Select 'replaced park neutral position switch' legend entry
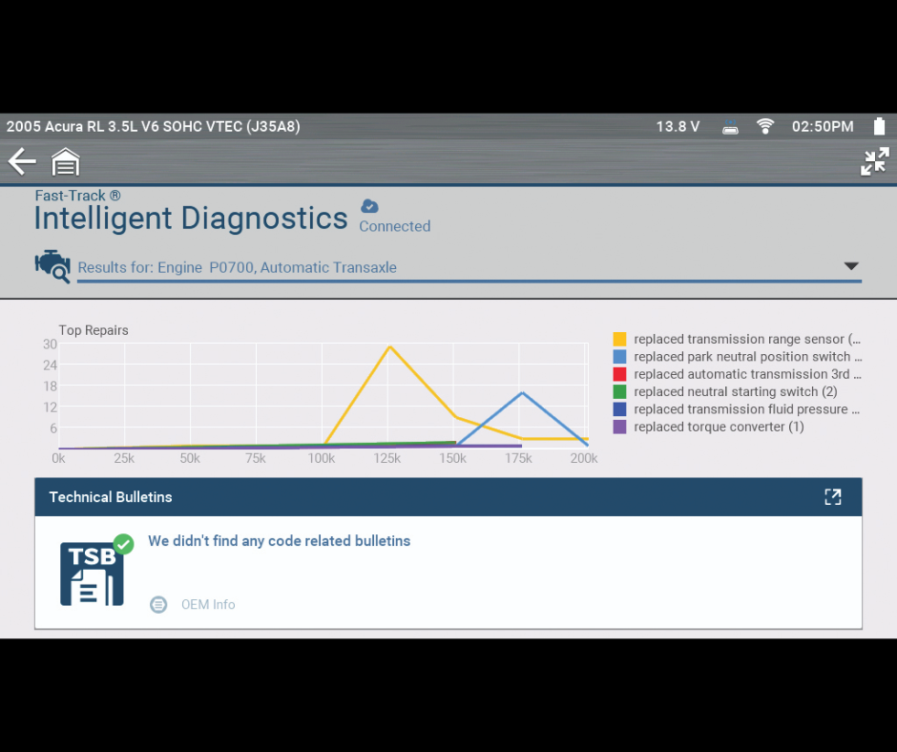The width and height of the screenshot is (897, 752). 748,357
